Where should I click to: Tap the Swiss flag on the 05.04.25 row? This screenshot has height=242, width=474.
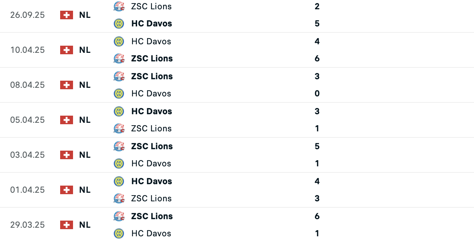point(67,120)
